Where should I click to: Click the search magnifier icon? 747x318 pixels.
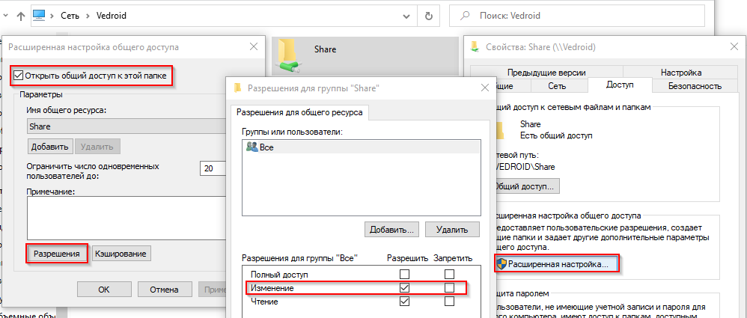(x=465, y=15)
